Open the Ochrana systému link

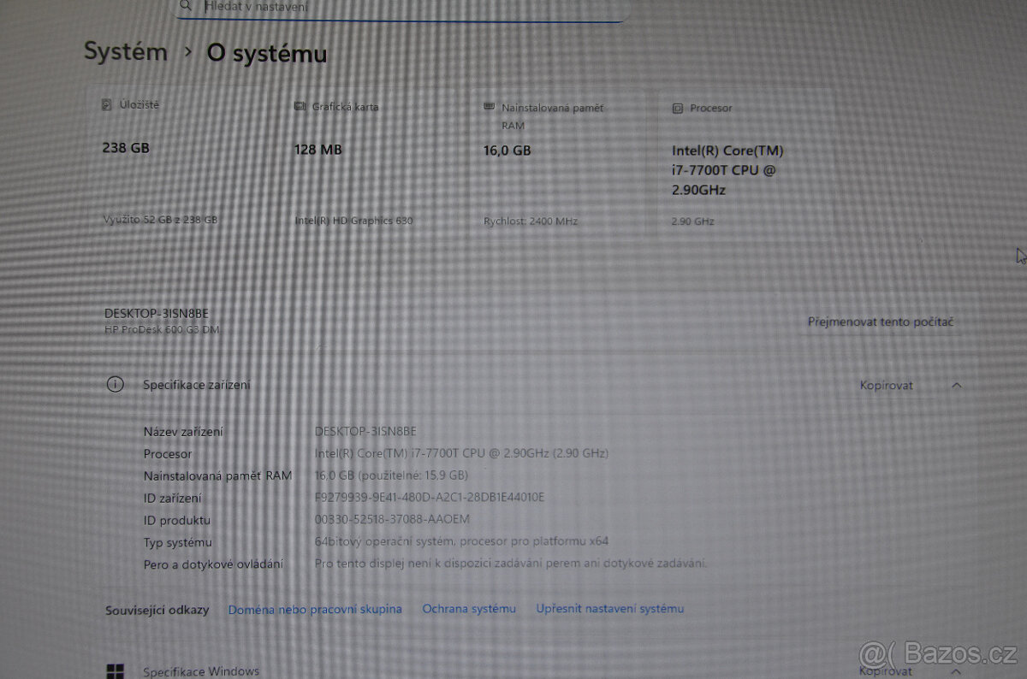pyautogui.click(x=469, y=609)
